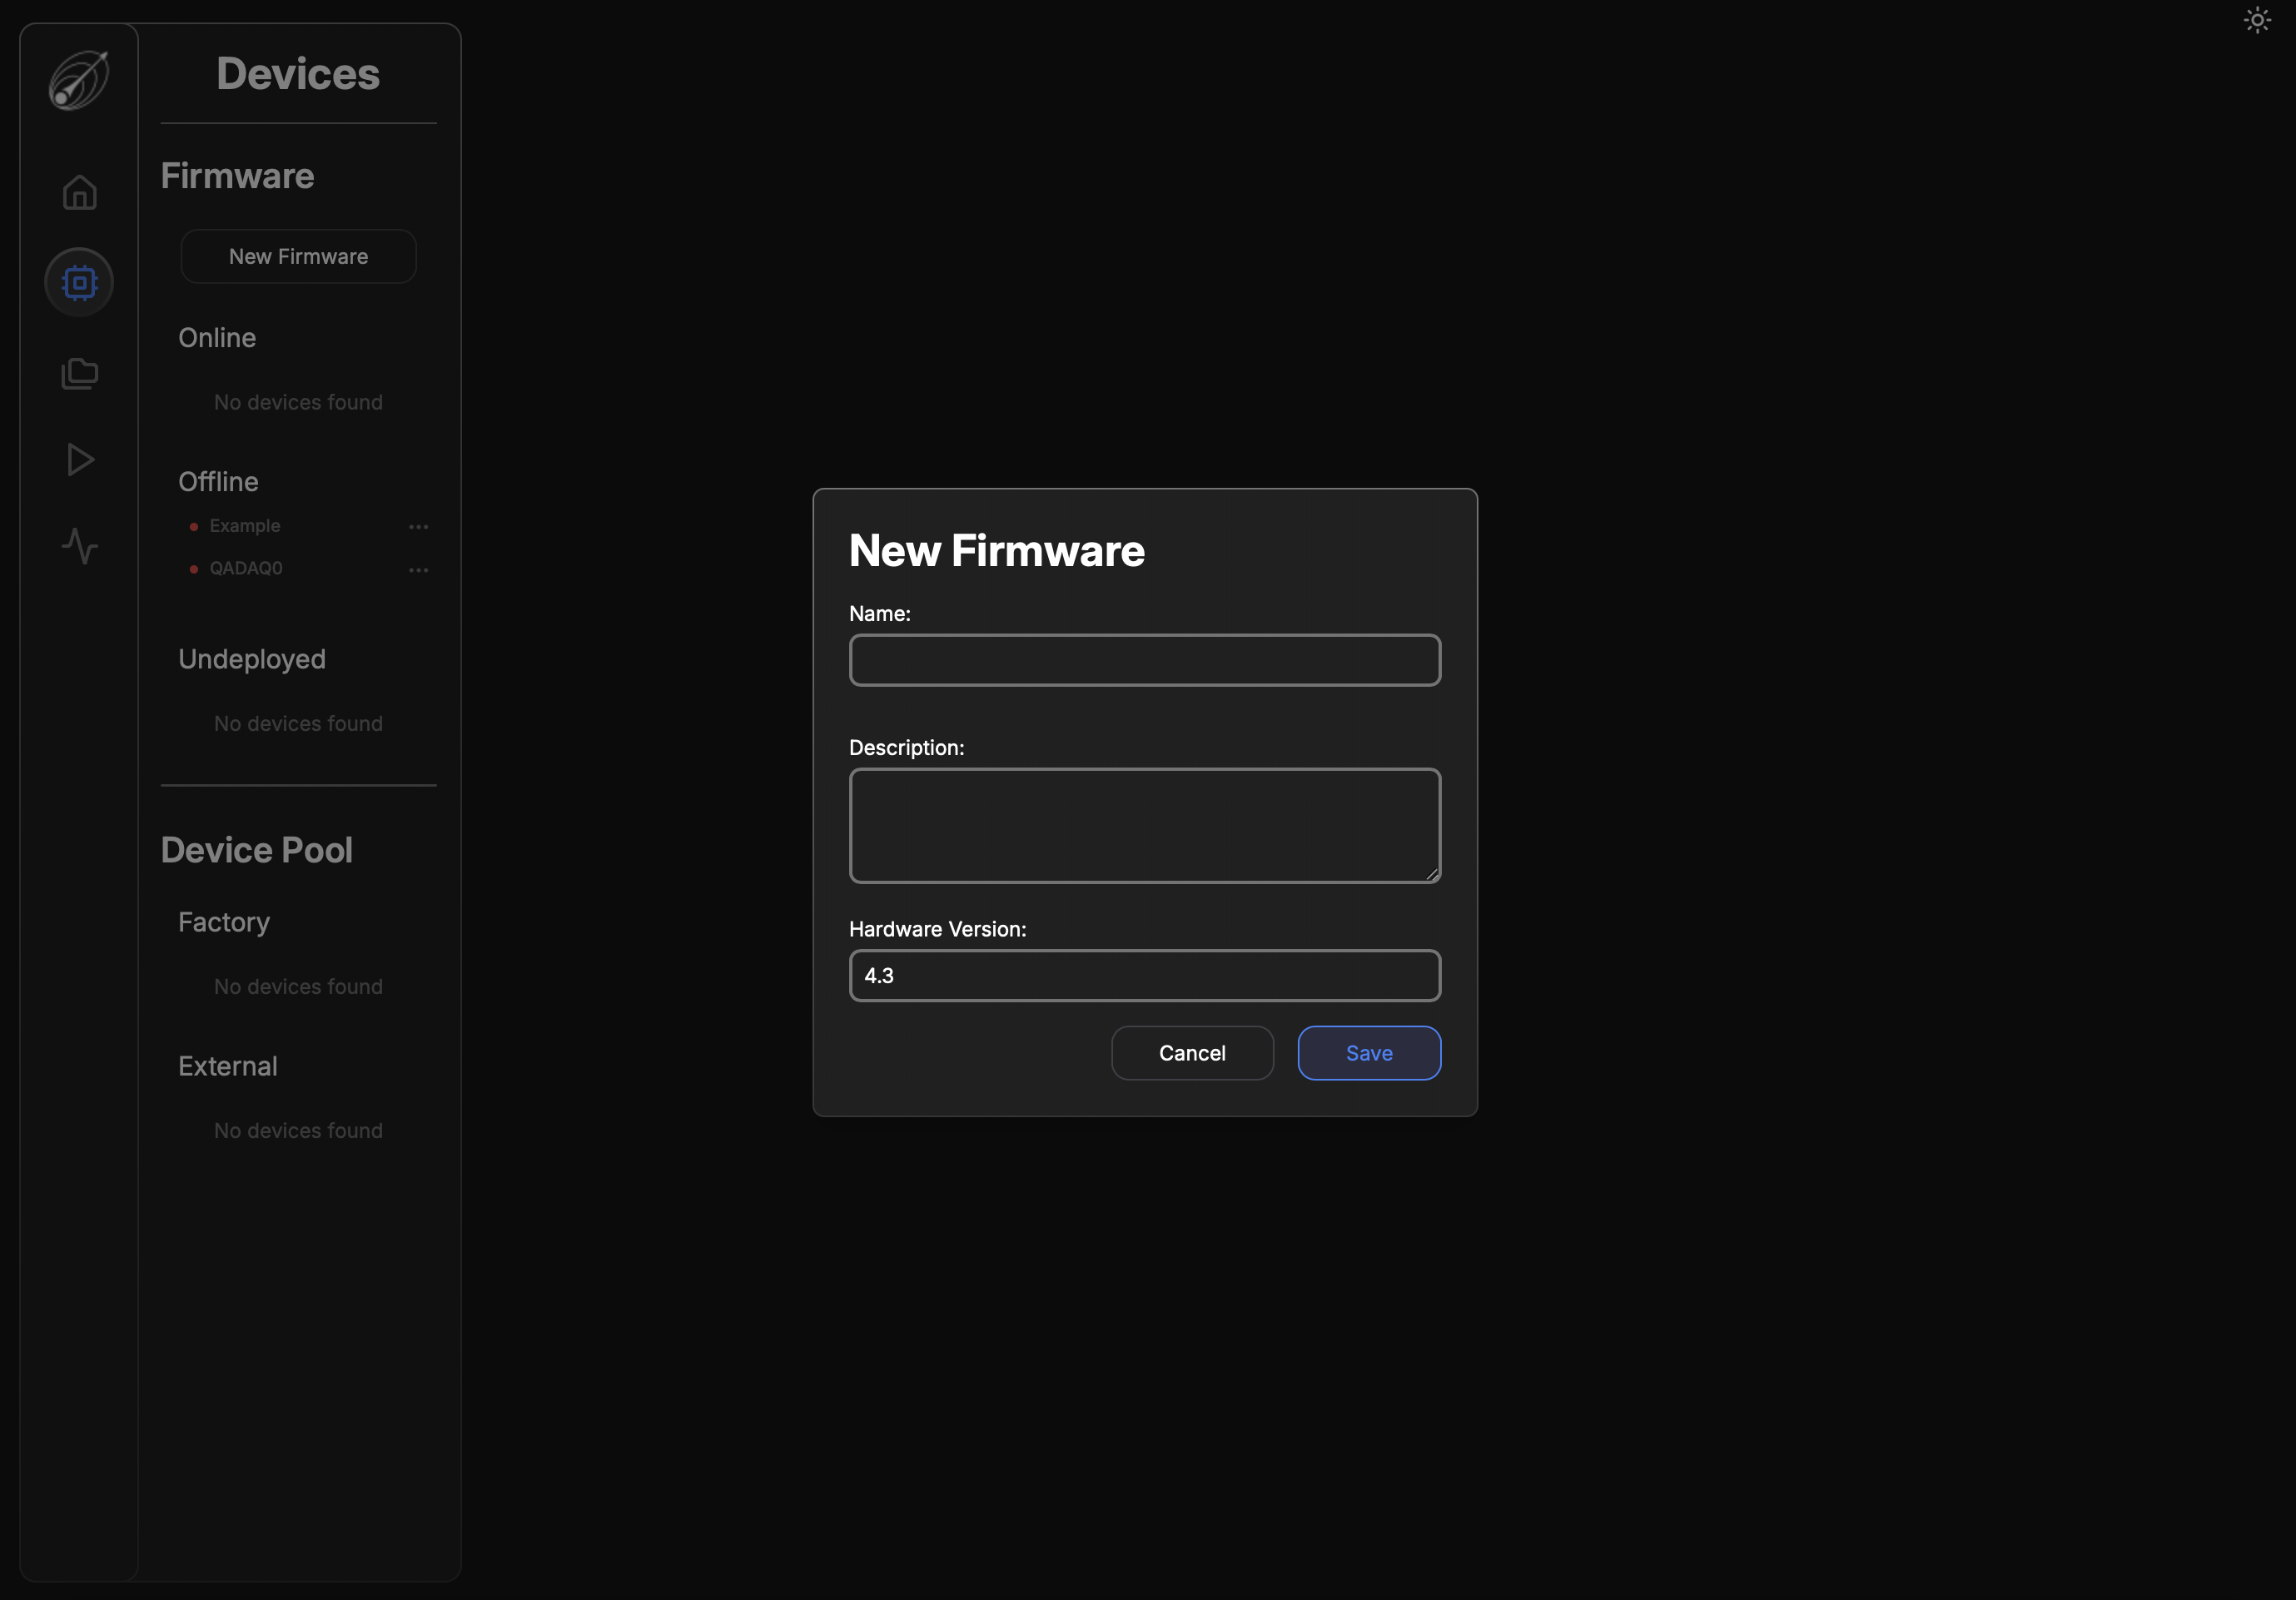Select the Devices chip icon
Viewport: 2296px width, 1600px height.
(x=79, y=282)
